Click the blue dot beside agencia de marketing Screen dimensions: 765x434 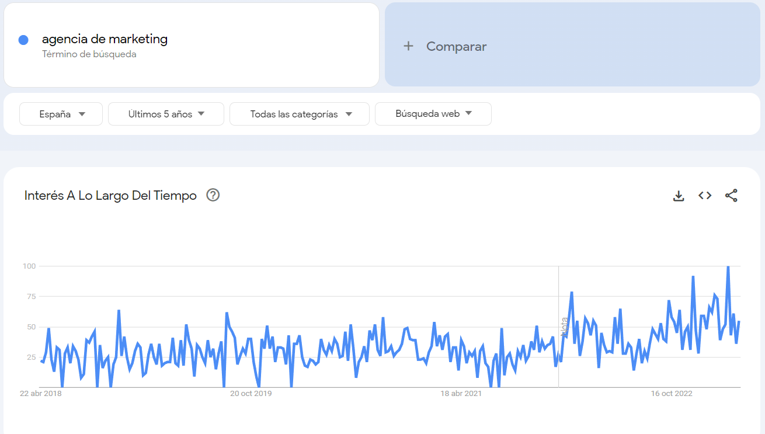[23, 40]
